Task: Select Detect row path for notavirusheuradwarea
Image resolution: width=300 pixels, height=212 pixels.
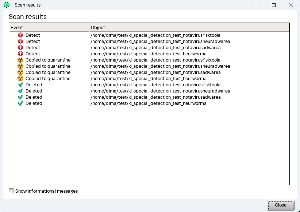Action: pyautogui.click(x=160, y=42)
